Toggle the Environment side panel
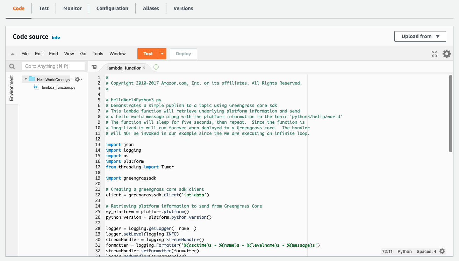The image size is (459, 261). tap(12, 88)
